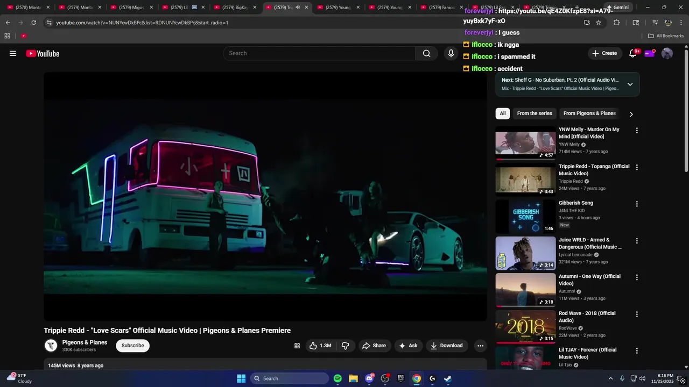689x387 pixels.
Task: Open the Ask AI button
Action: (408, 346)
